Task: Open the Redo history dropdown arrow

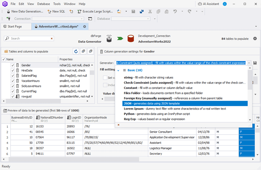Action: [x=197, y=11]
